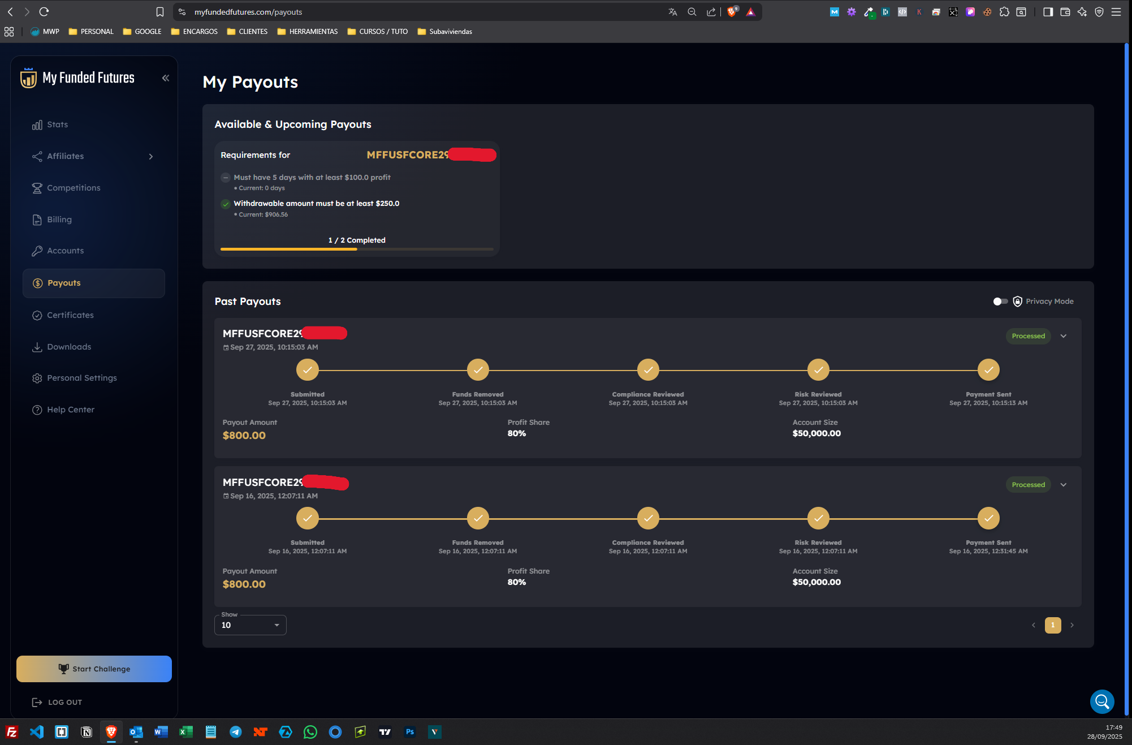
Task: Click the My Funded Futures logo
Action: (x=77, y=78)
